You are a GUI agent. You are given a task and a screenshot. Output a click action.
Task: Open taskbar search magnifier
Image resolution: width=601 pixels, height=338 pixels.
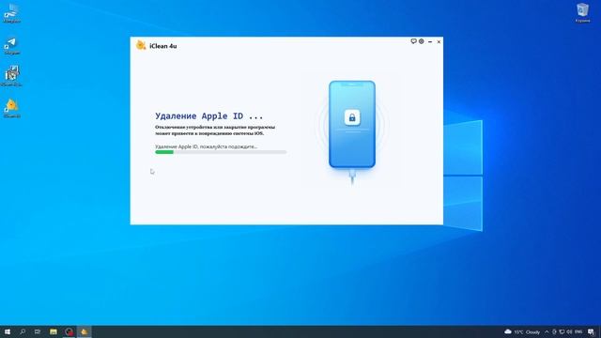pyautogui.click(x=23, y=331)
